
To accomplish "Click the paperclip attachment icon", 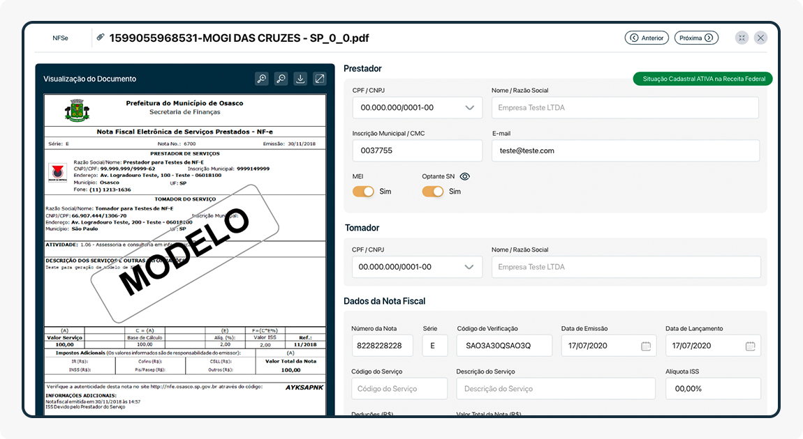I will point(101,38).
